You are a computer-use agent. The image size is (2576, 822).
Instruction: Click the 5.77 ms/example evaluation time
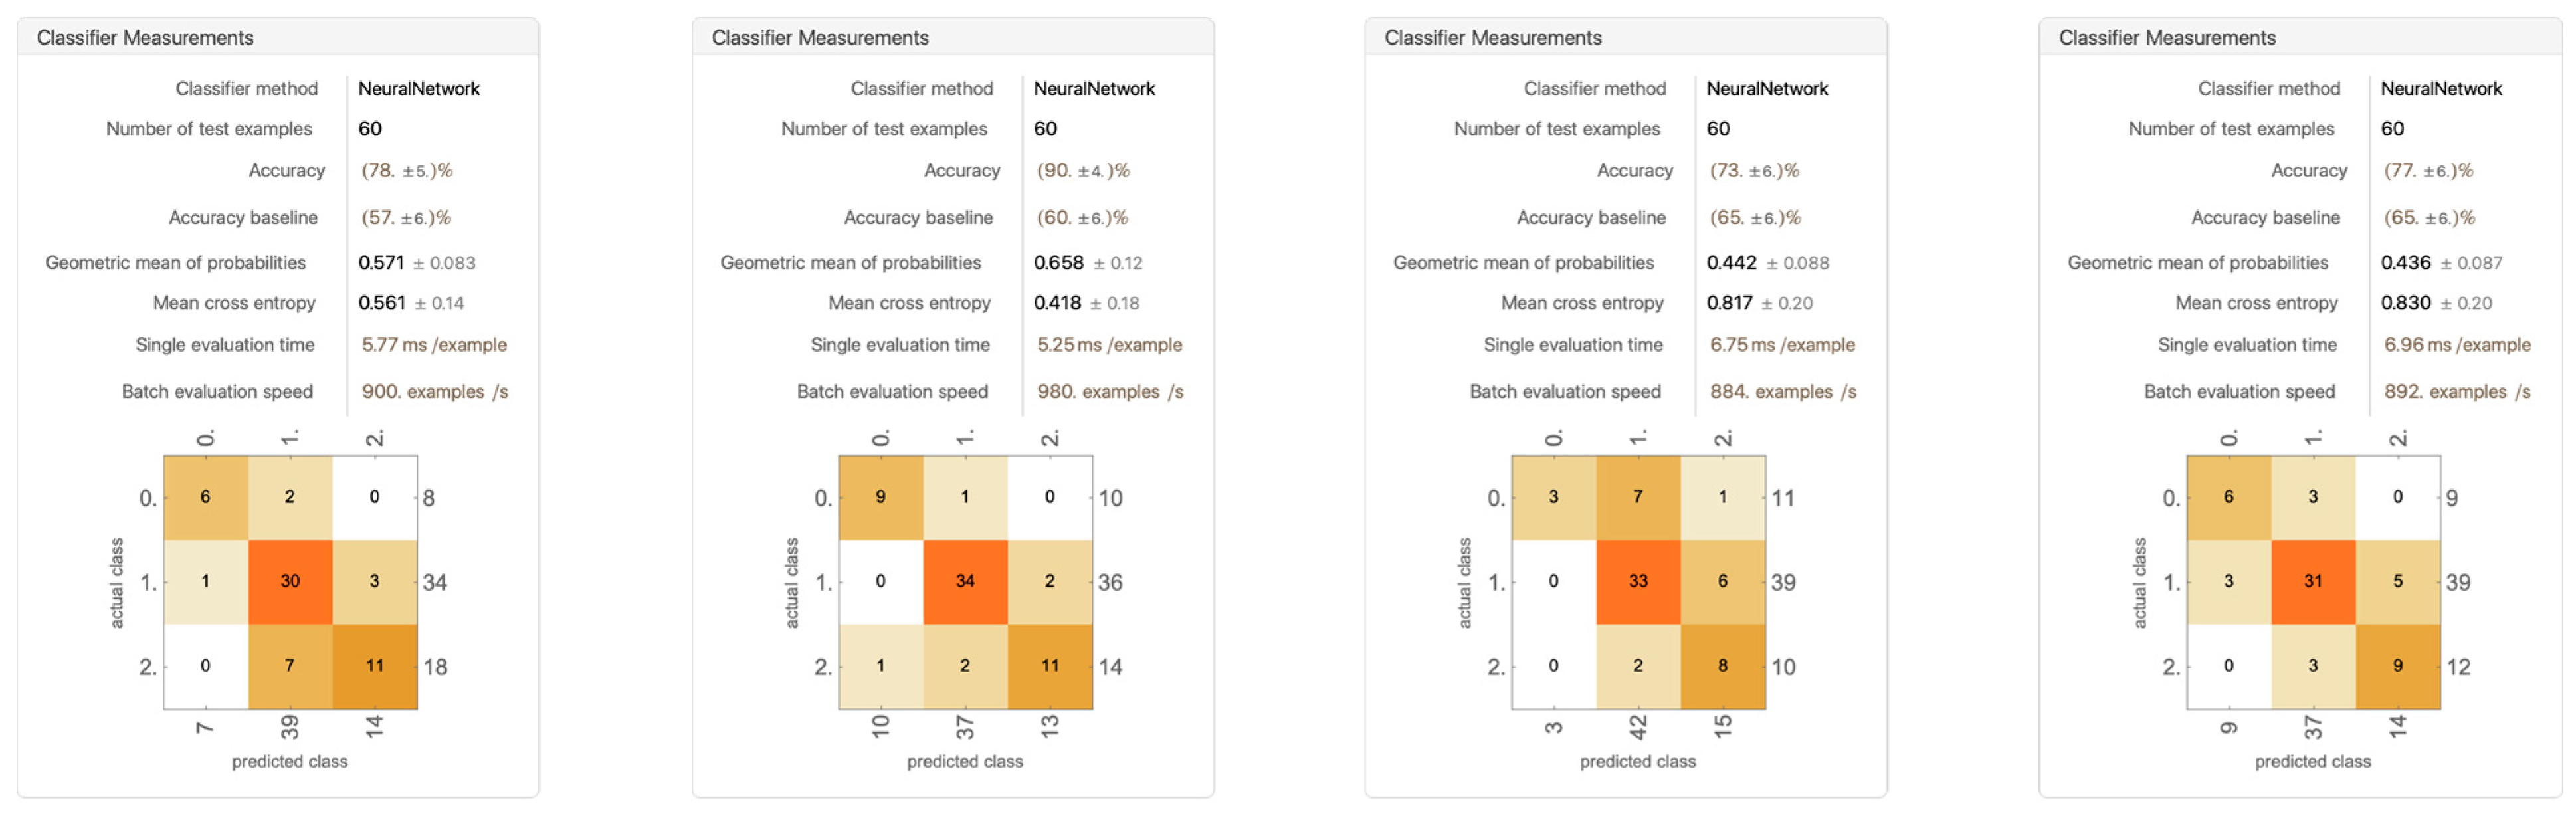pos(434,345)
